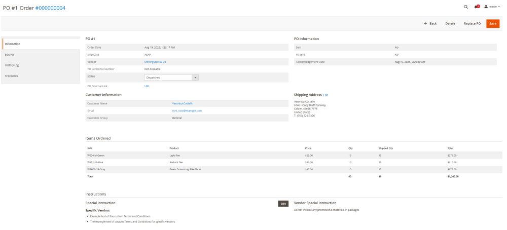This screenshot has height=230, width=507.
Task: Click the SKU column header
Action: coord(89,148)
